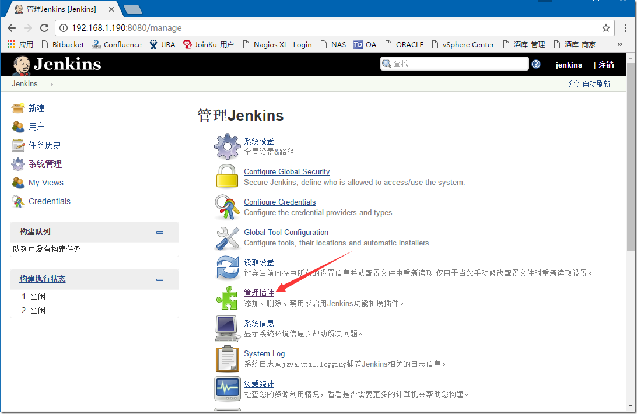637x414 pixels.
Task: Click the scrollbar down arrow
Action: 631,406
